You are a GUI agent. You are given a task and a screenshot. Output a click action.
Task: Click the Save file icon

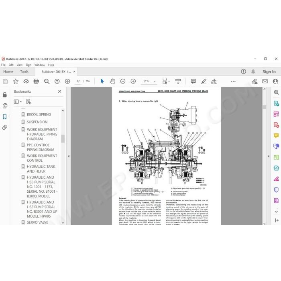(x=5, y=81)
